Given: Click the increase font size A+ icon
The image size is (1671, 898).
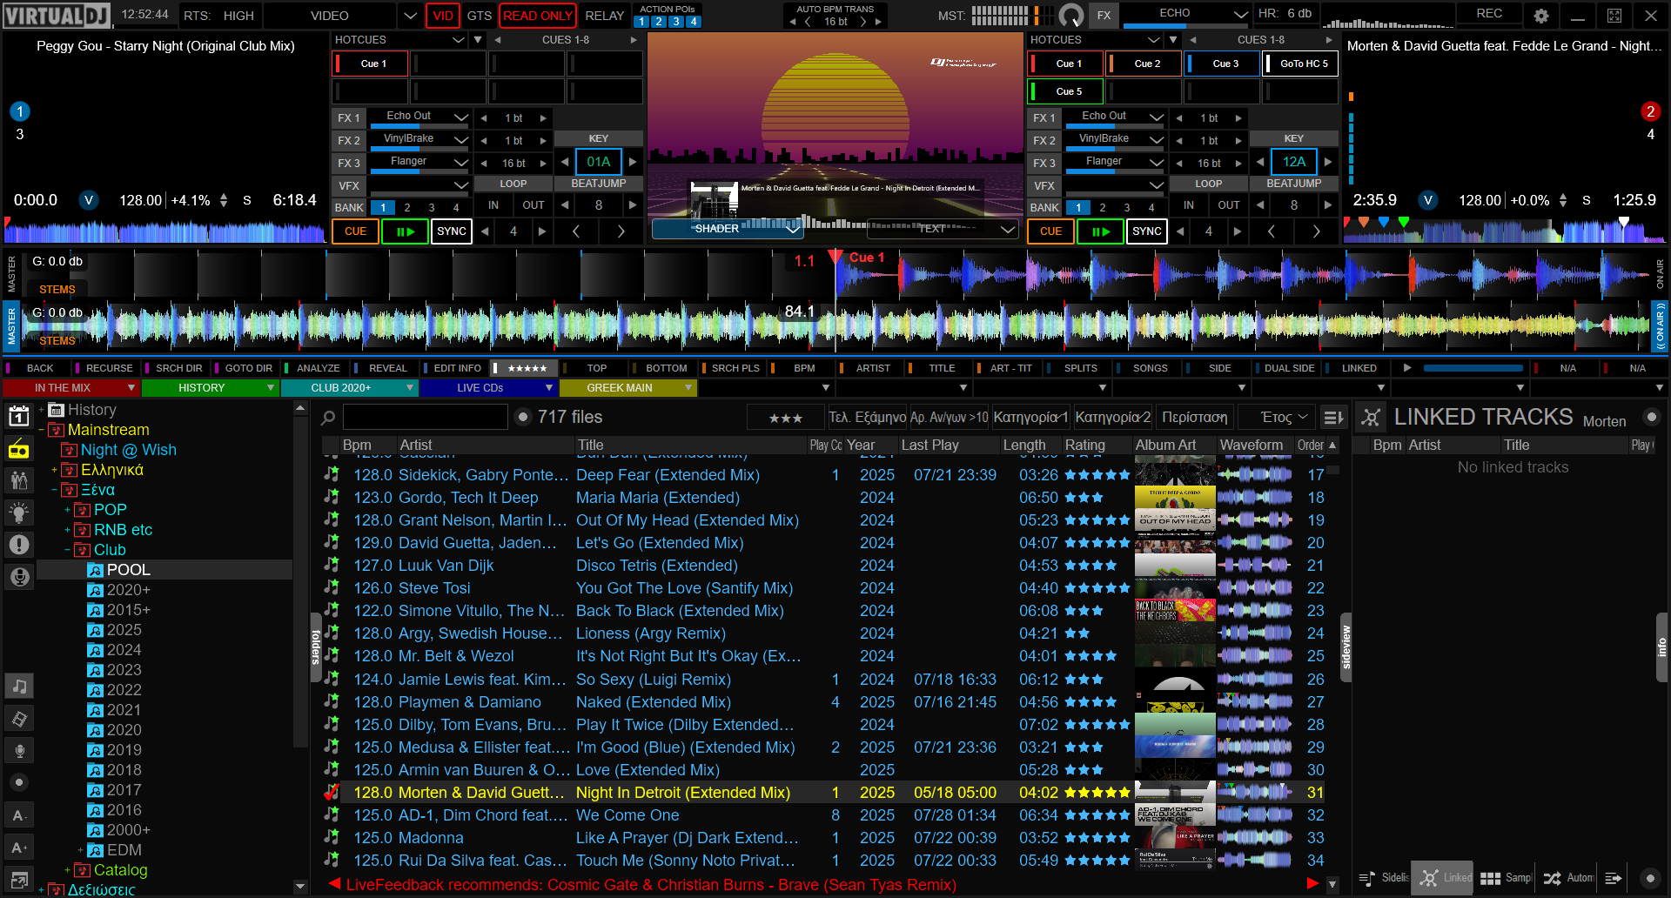Looking at the screenshot, I should click(19, 848).
